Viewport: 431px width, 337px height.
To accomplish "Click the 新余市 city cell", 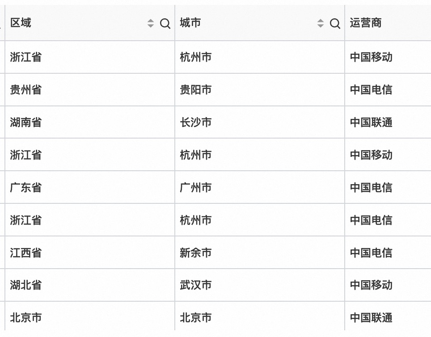I will coord(260,253).
